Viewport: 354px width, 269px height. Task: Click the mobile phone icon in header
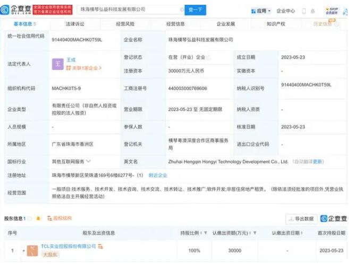click(x=304, y=11)
